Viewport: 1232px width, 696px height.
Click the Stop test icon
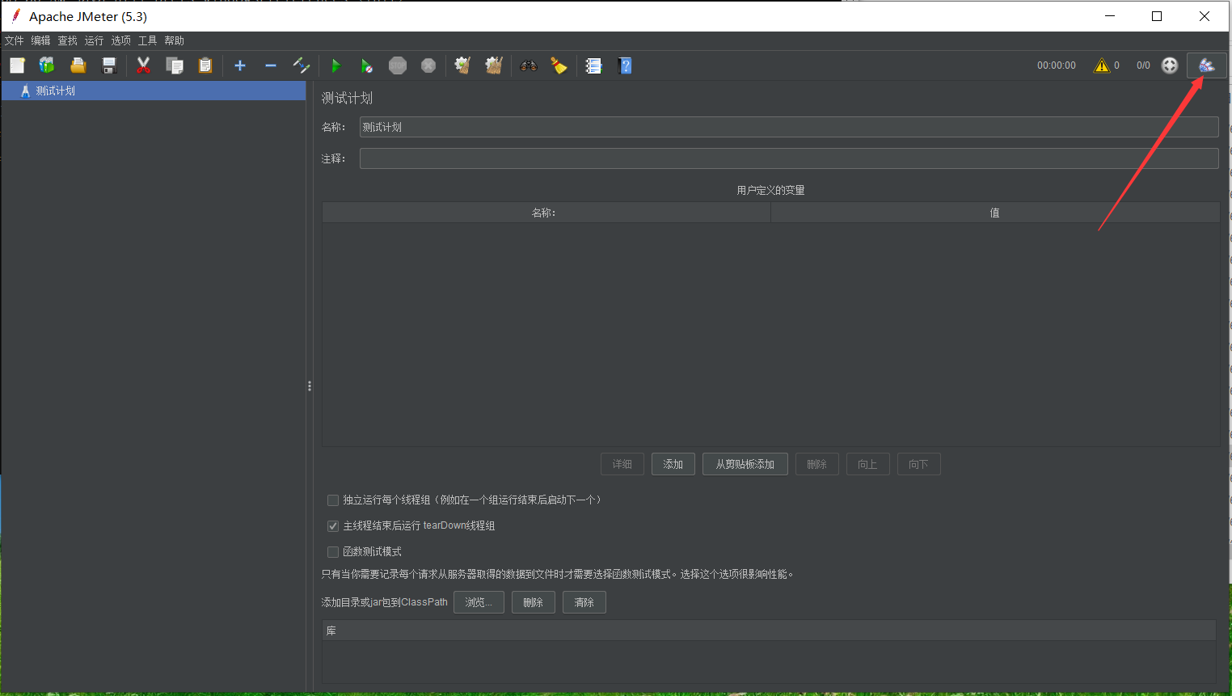coord(398,65)
